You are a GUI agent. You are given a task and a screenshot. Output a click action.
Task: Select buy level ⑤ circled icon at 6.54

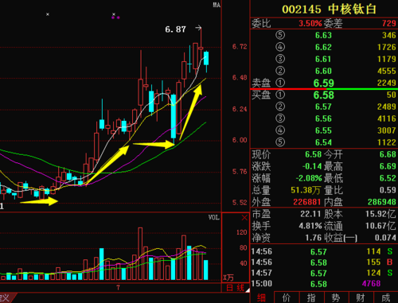point(280,142)
